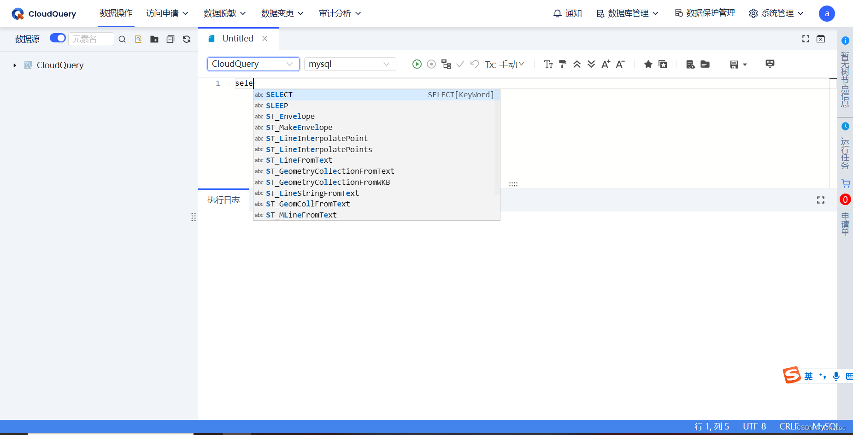Click the user avatar 'a'
This screenshot has width=853, height=435.
click(827, 13)
